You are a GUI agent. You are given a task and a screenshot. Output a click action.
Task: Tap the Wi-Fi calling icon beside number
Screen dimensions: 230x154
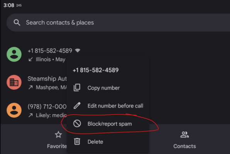78,51
